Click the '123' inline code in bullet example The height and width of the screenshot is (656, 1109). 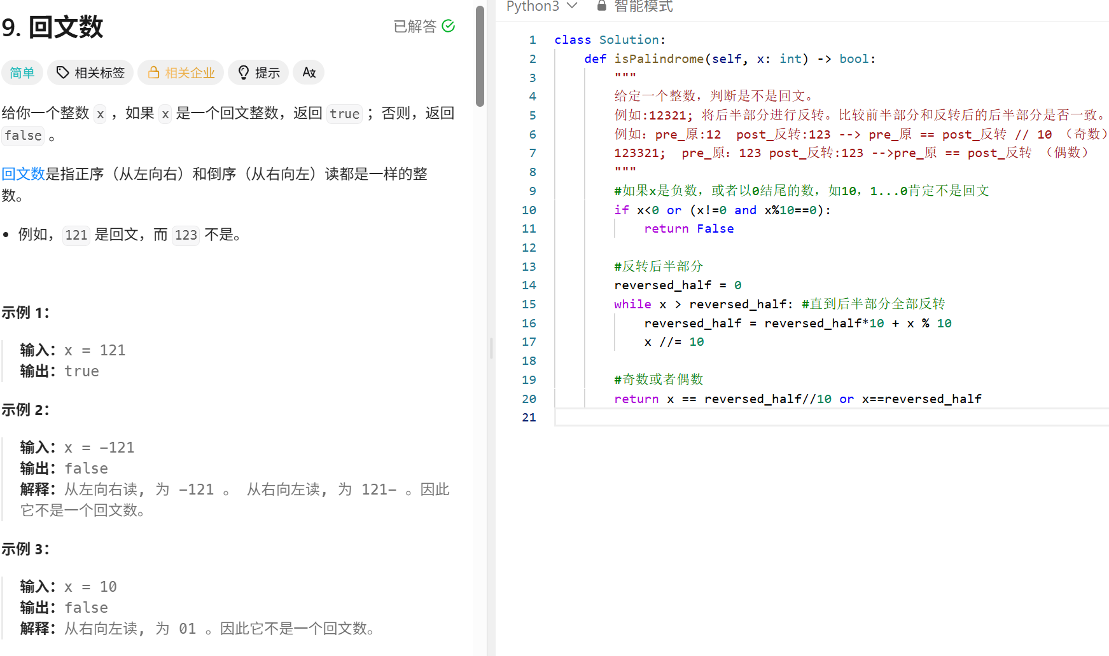[186, 235]
